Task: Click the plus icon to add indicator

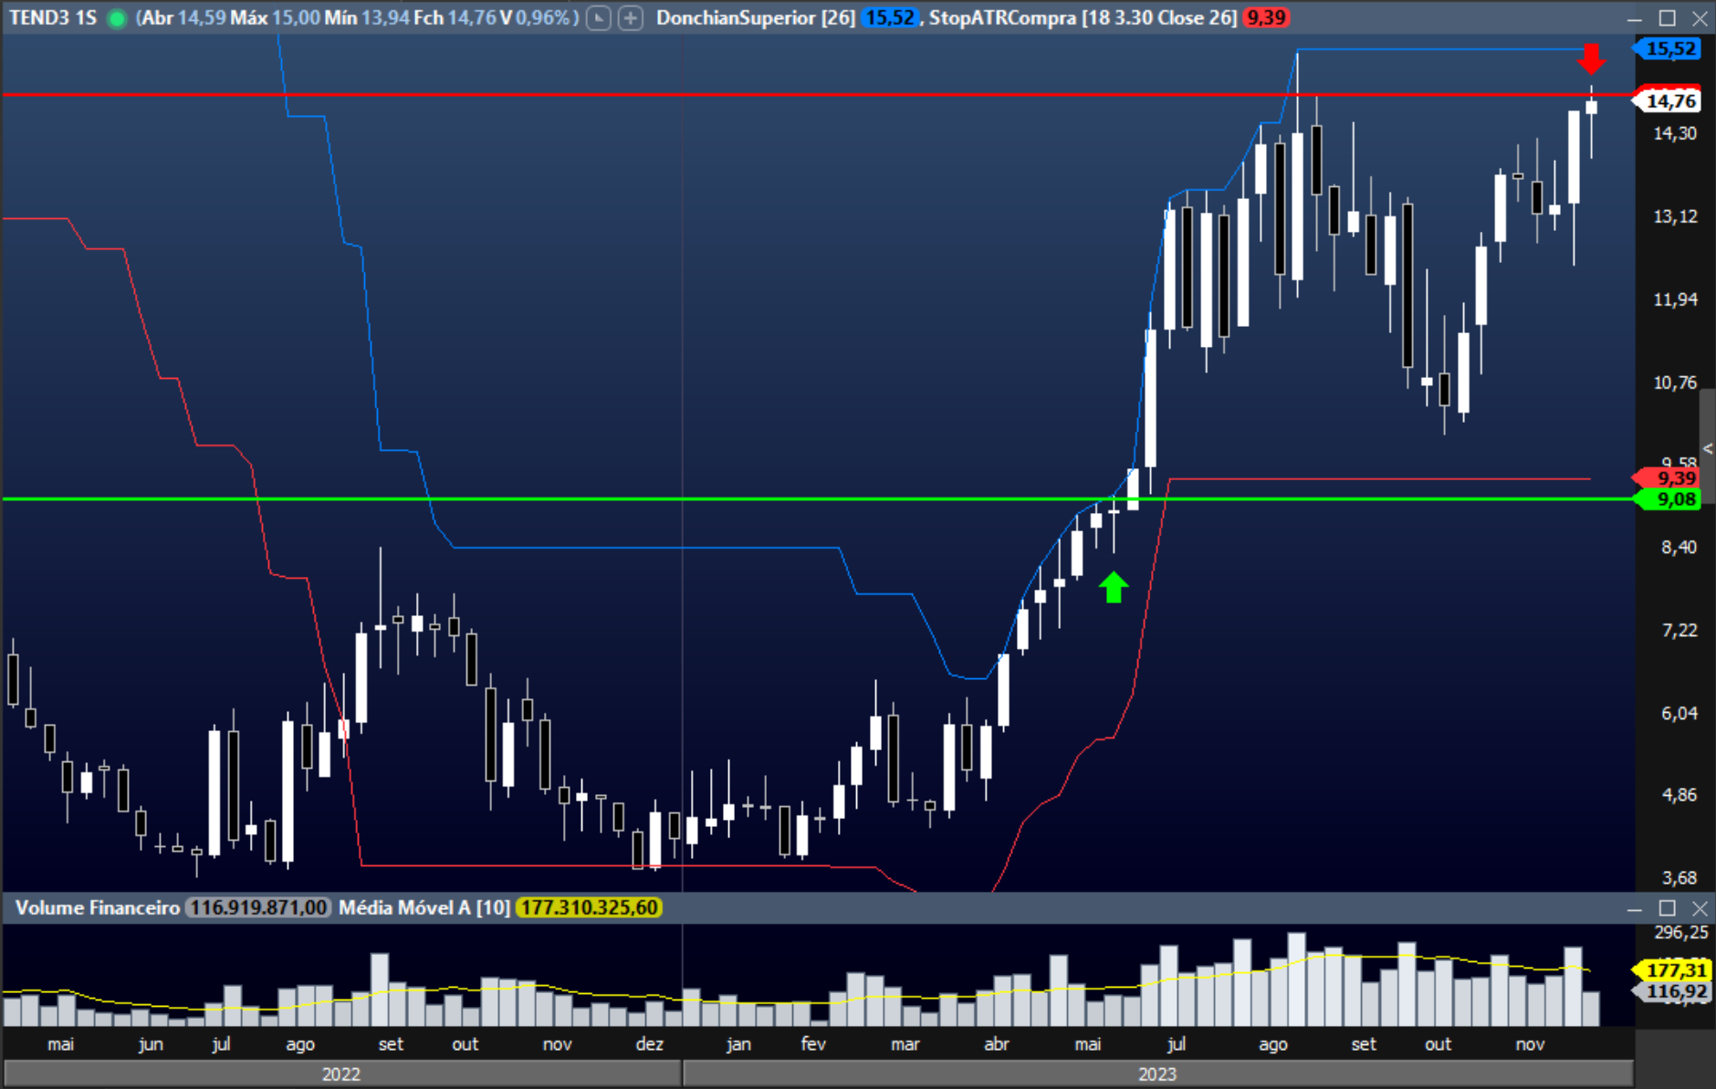Action: 631,18
